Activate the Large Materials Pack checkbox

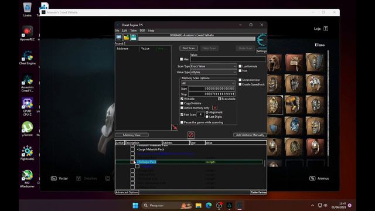point(132,149)
